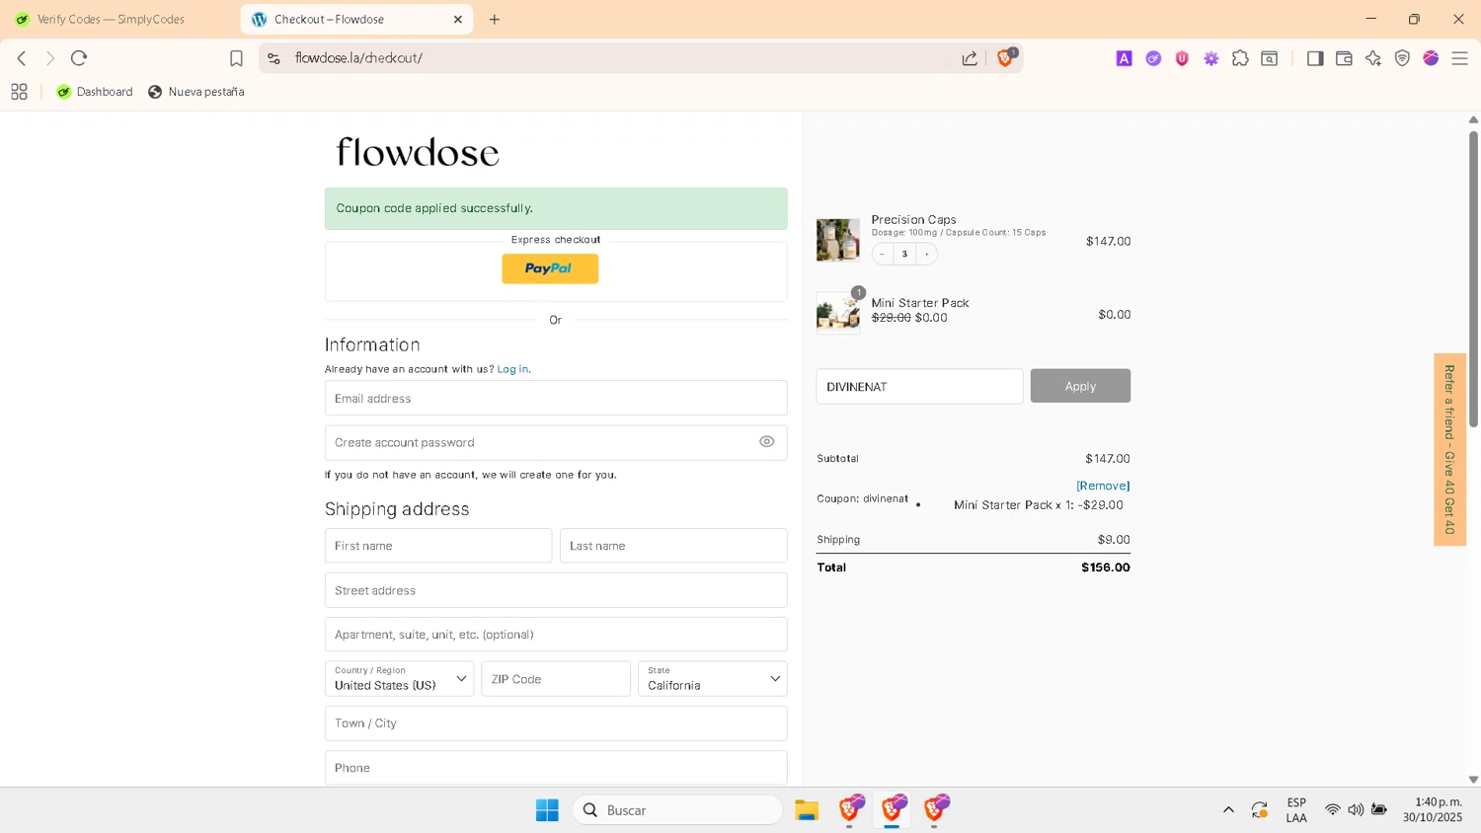Screen dimensions: 1481x833
Task: Open the Nueva pestaña bookmark
Action: (x=196, y=92)
